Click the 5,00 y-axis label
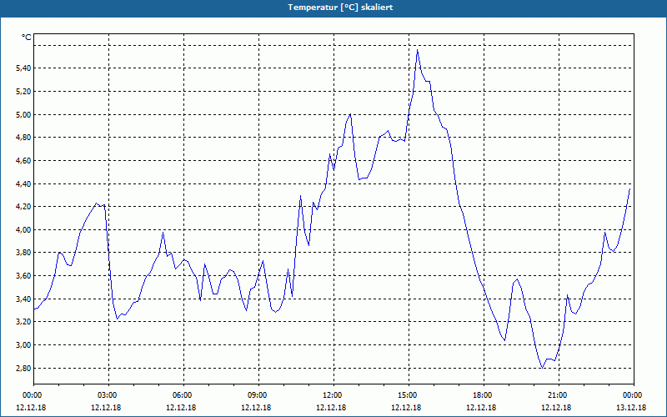The width and height of the screenshot is (667, 417). tap(23, 114)
